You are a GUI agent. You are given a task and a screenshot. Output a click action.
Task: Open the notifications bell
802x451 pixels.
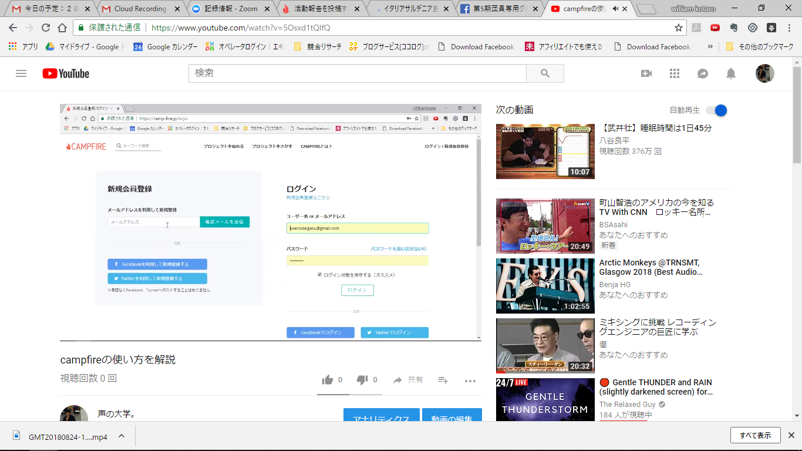click(731, 73)
